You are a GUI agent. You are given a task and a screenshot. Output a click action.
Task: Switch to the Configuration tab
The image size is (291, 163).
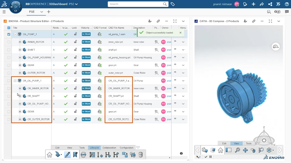click(126, 148)
